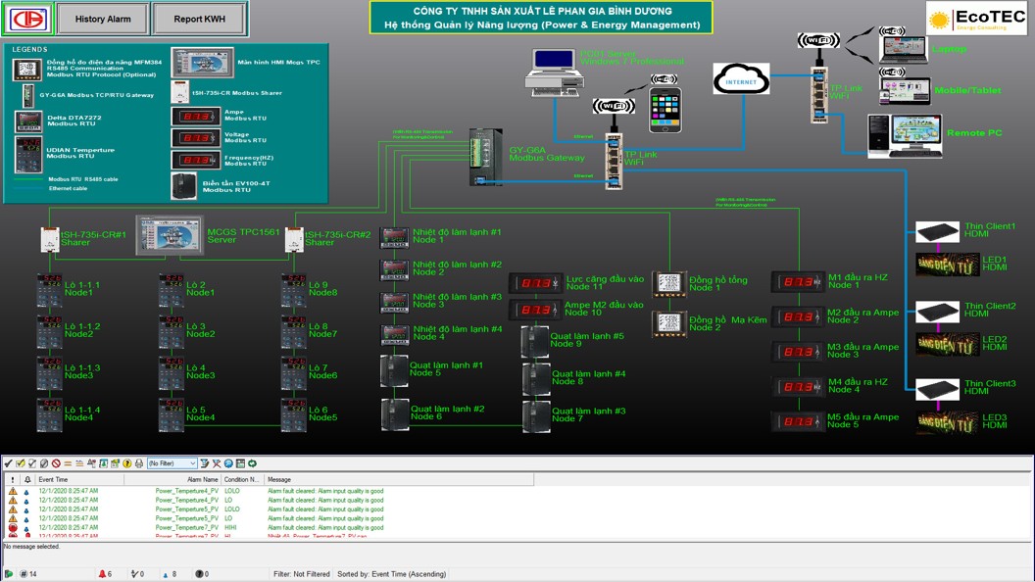Select the Lò 1-1.1 Node1 controller icon
The image size is (1035, 582).
49,289
